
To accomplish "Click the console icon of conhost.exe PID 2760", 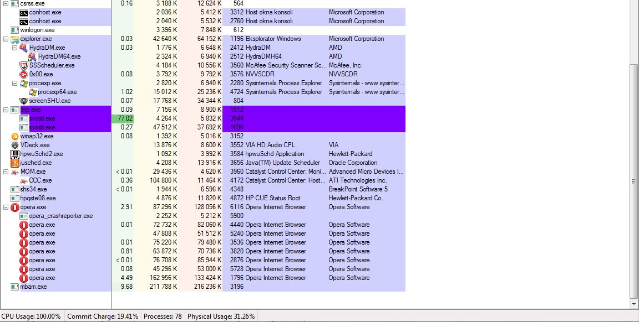I will point(24,21).
